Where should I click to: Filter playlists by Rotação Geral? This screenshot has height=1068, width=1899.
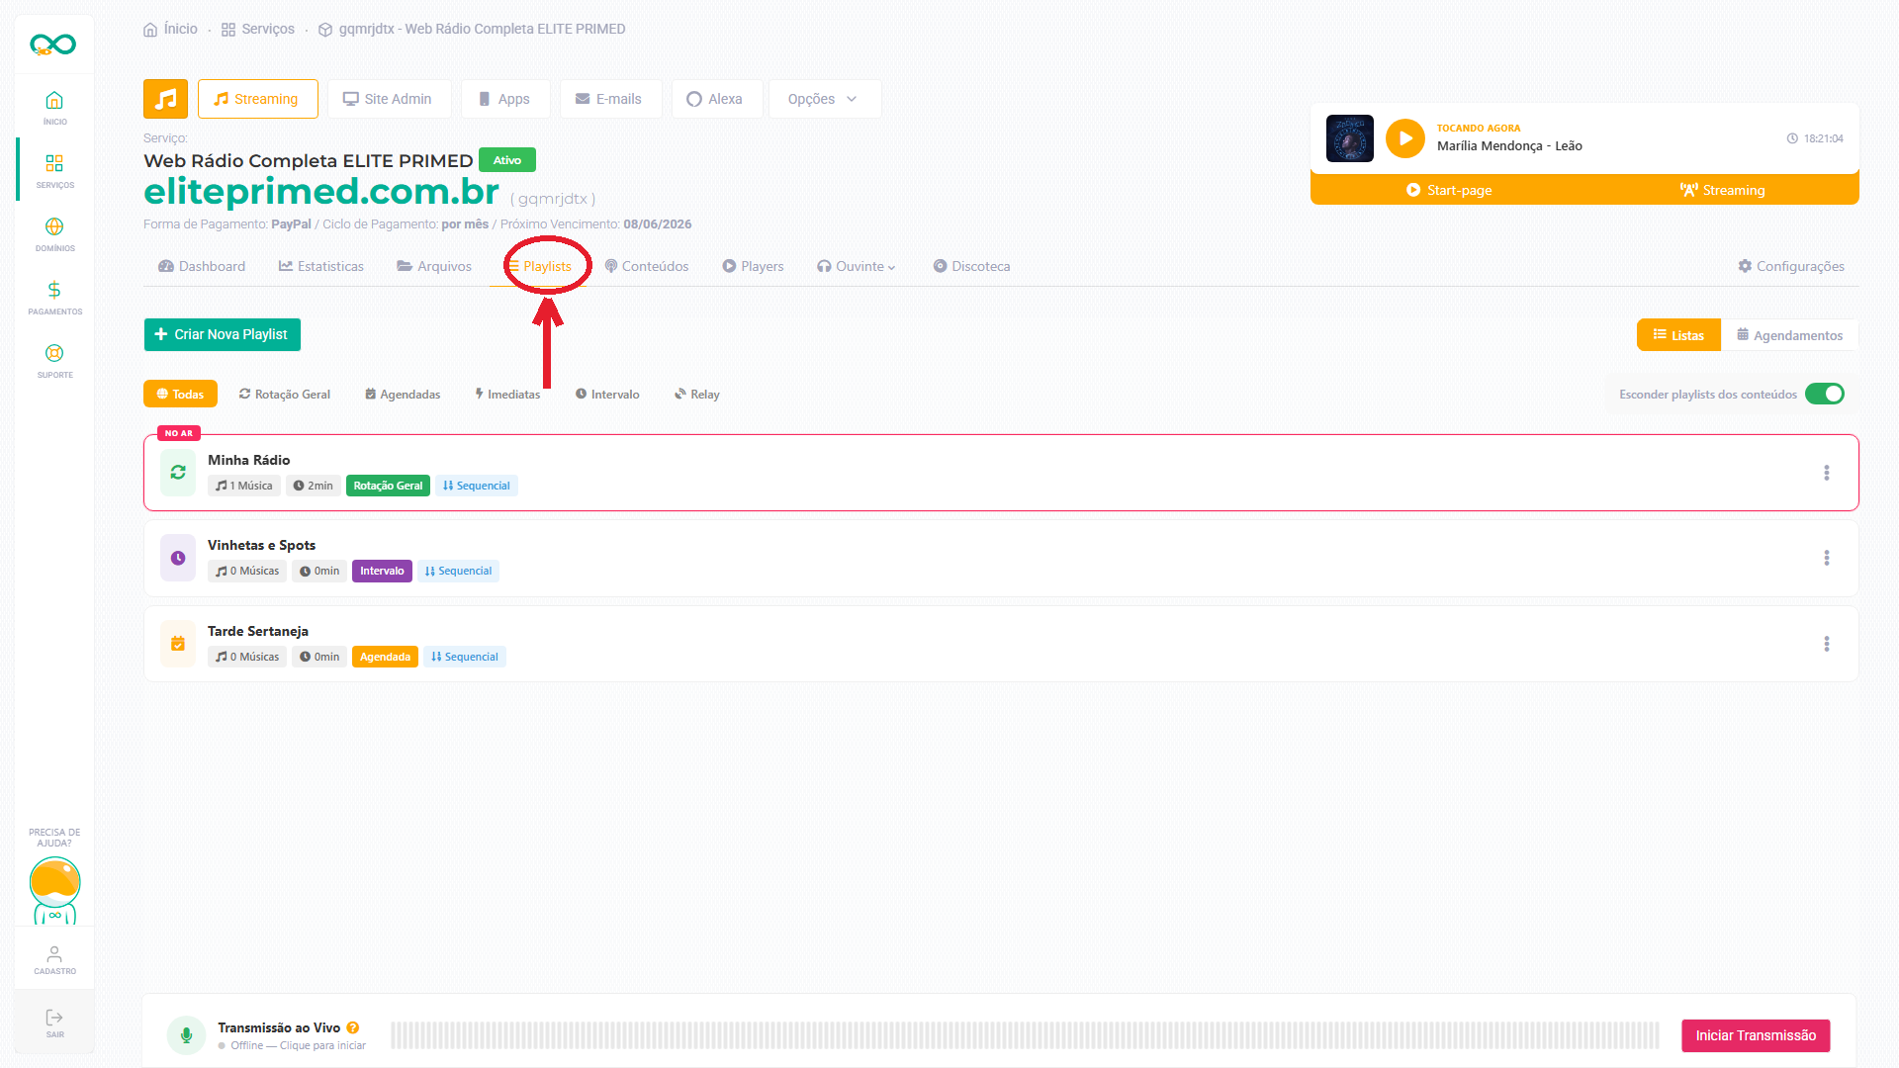click(285, 394)
